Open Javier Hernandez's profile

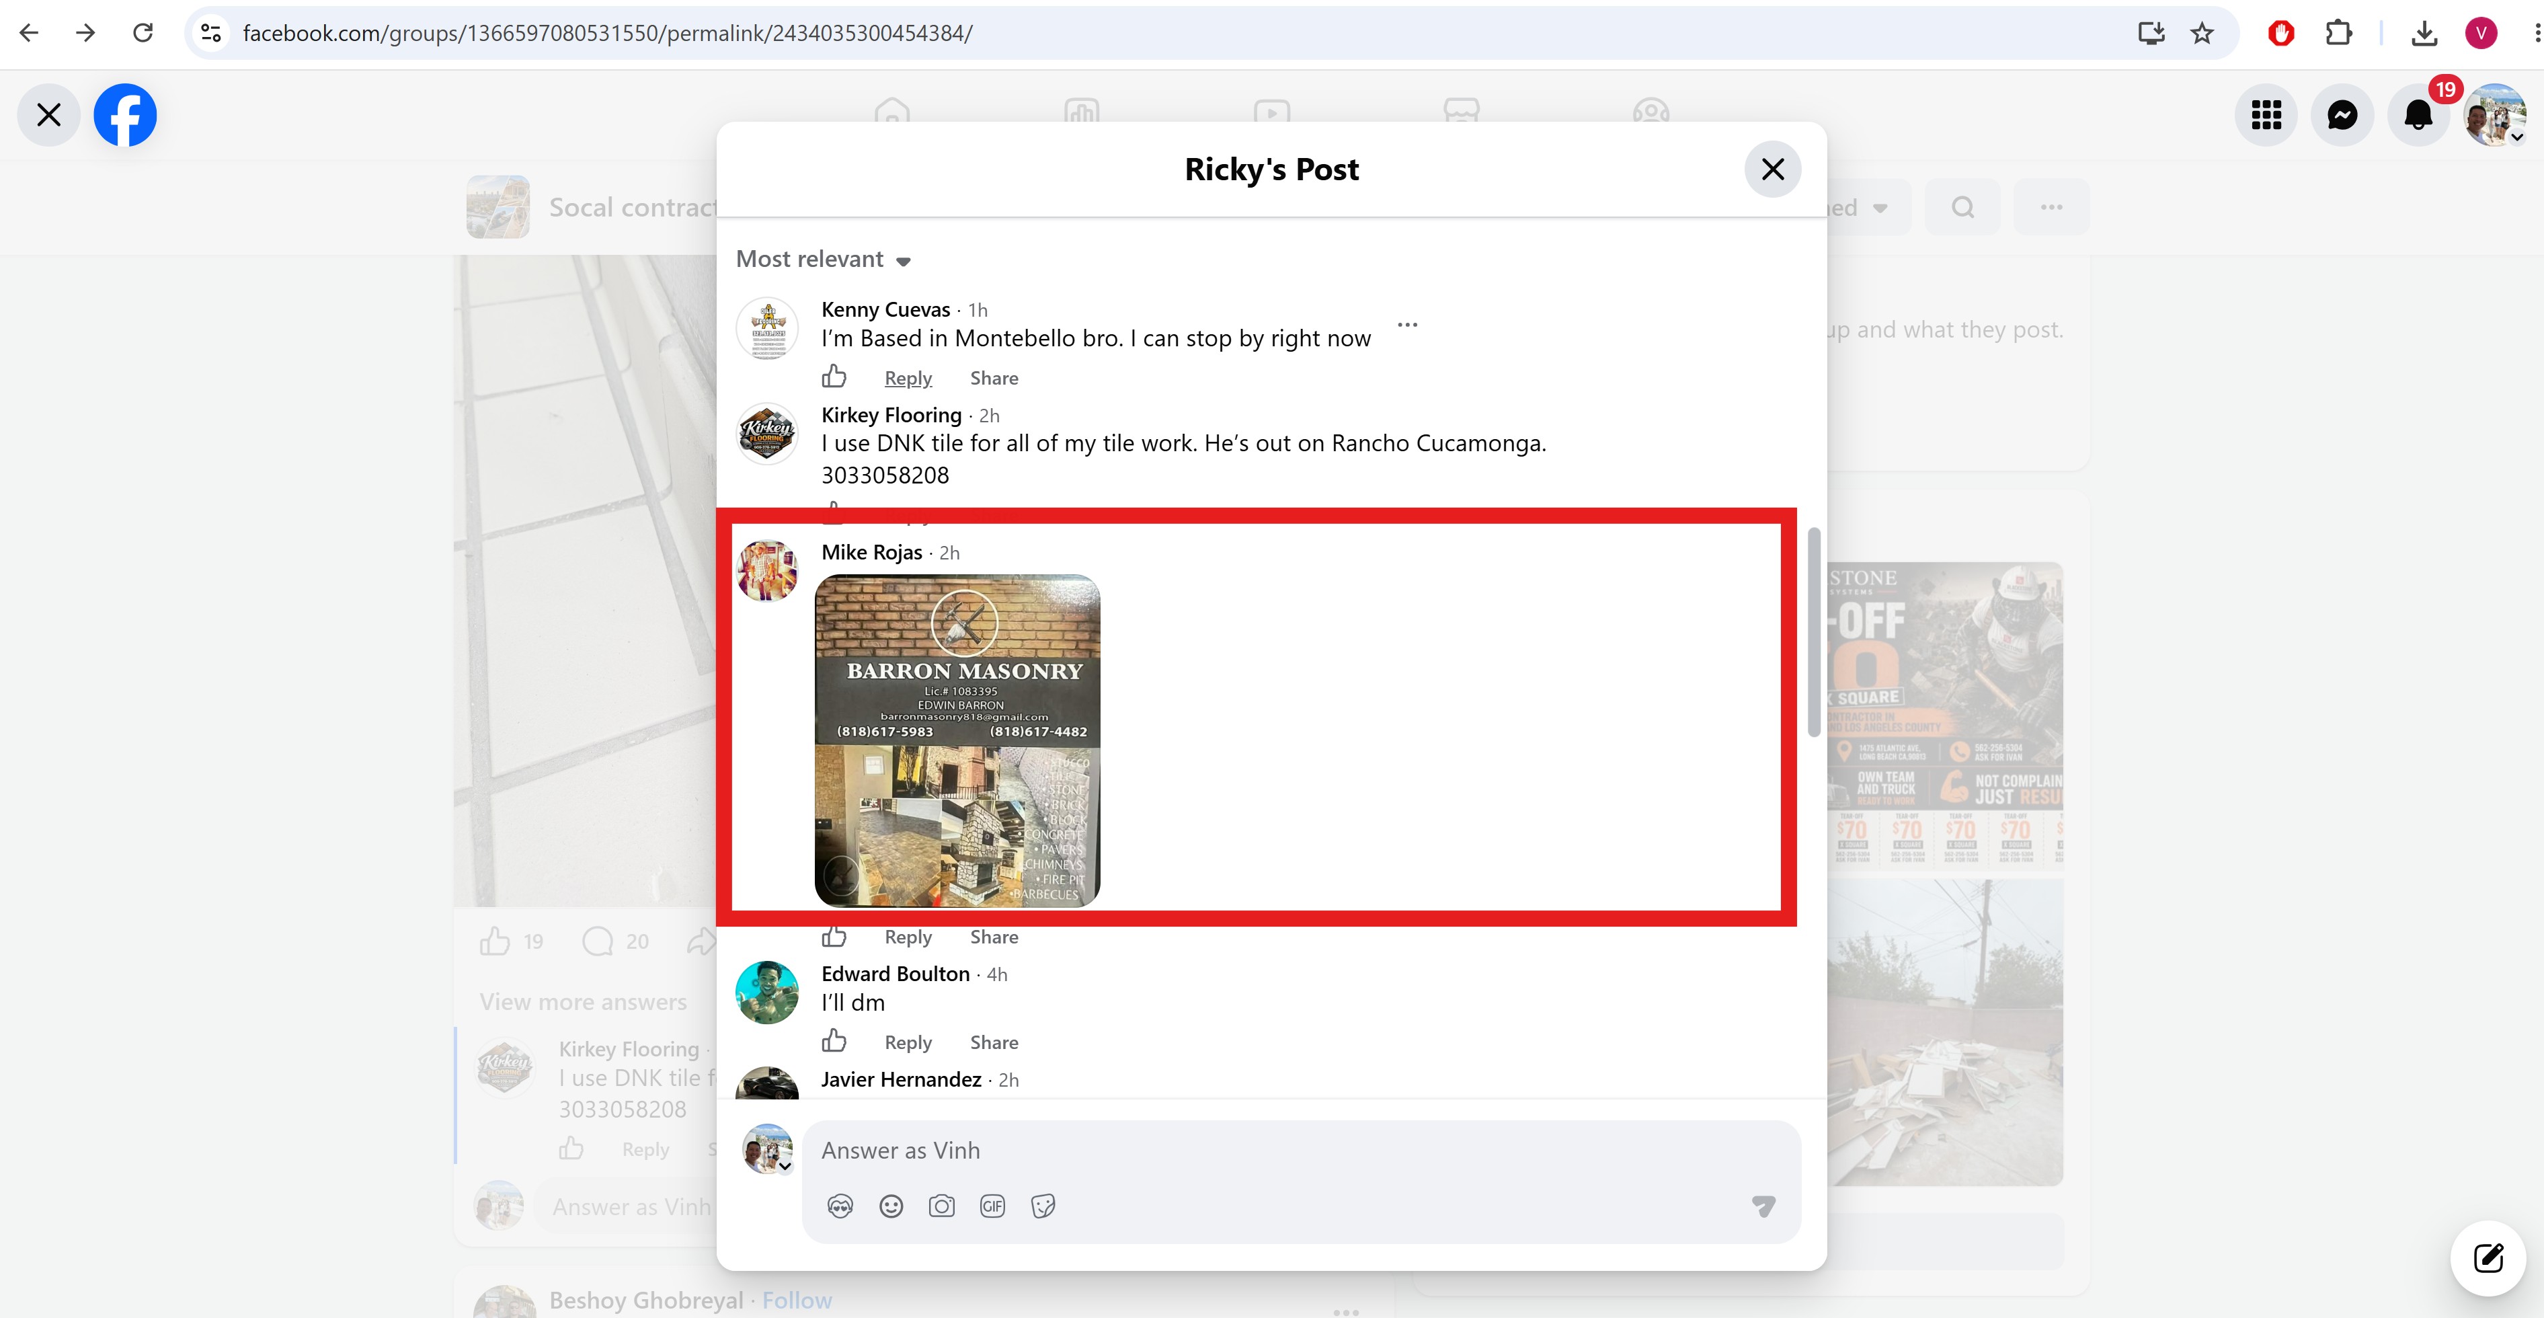(x=902, y=1080)
